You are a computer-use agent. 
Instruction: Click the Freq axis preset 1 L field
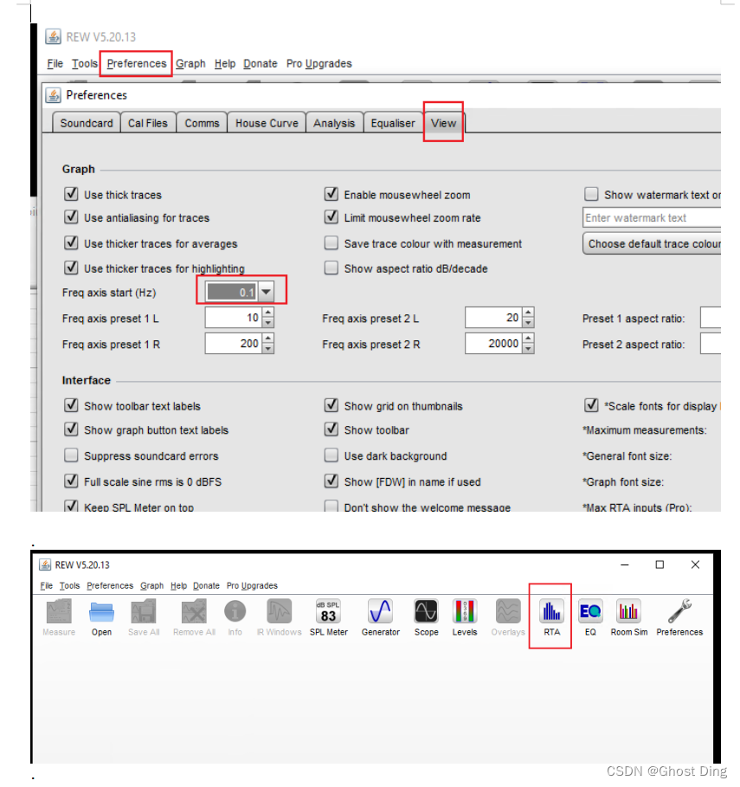pos(234,318)
